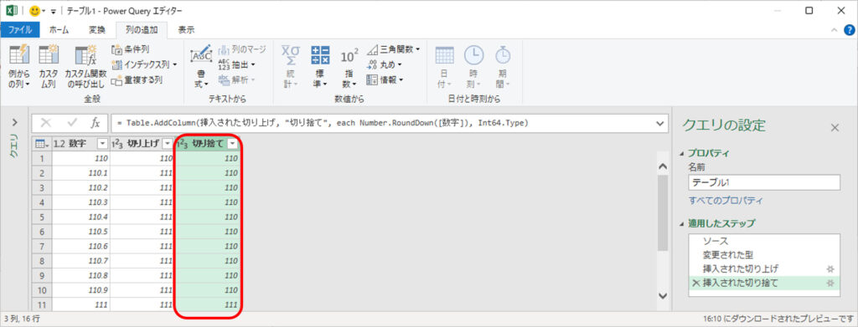Screen dimensions: 858x327
Task: Collapse the プロパティ section
Action: click(x=682, y=154)
